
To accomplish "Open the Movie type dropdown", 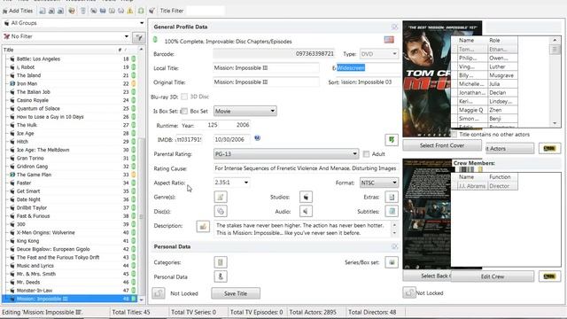I will (245, 111).
